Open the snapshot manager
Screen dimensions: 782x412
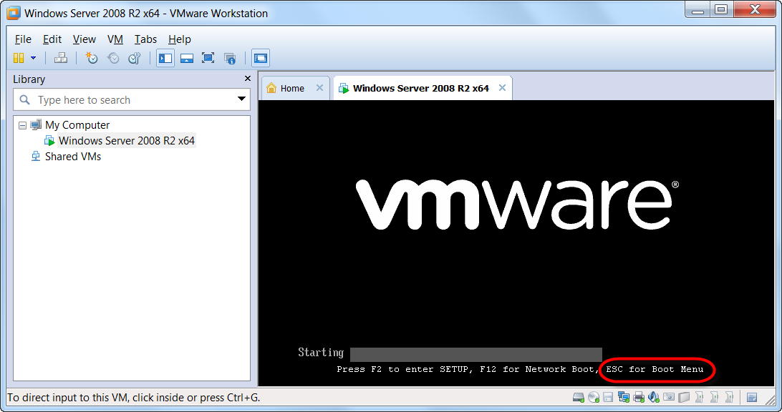click(135, 58)
